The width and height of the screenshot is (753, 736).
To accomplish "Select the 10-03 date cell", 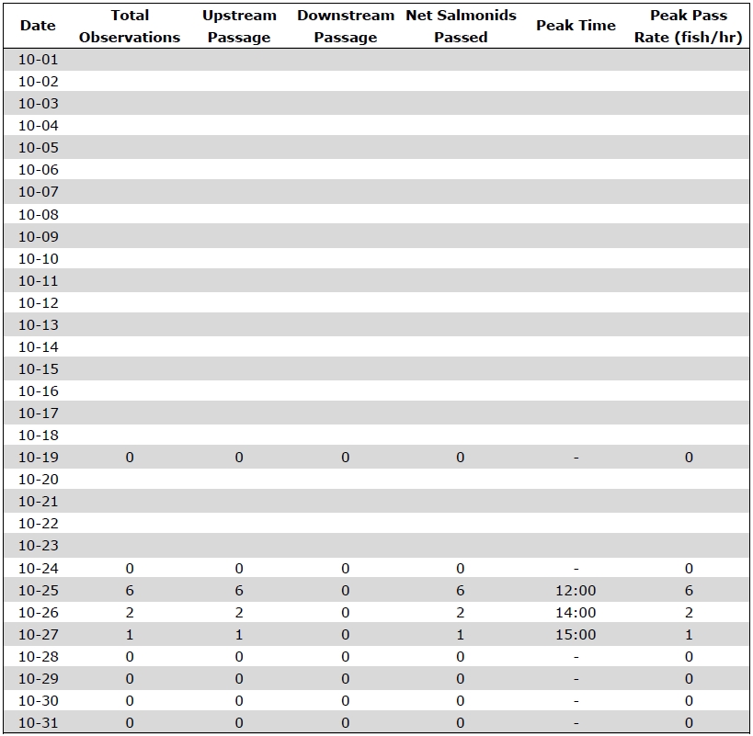I will pos(39,104).
